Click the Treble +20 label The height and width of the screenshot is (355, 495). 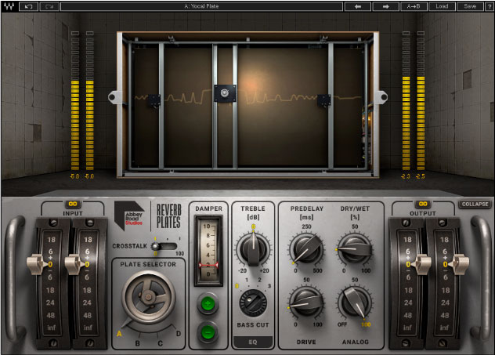tap(264, 270)
